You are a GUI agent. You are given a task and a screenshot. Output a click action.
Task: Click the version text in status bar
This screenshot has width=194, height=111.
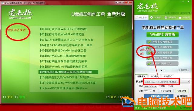[x=150, y=108]
